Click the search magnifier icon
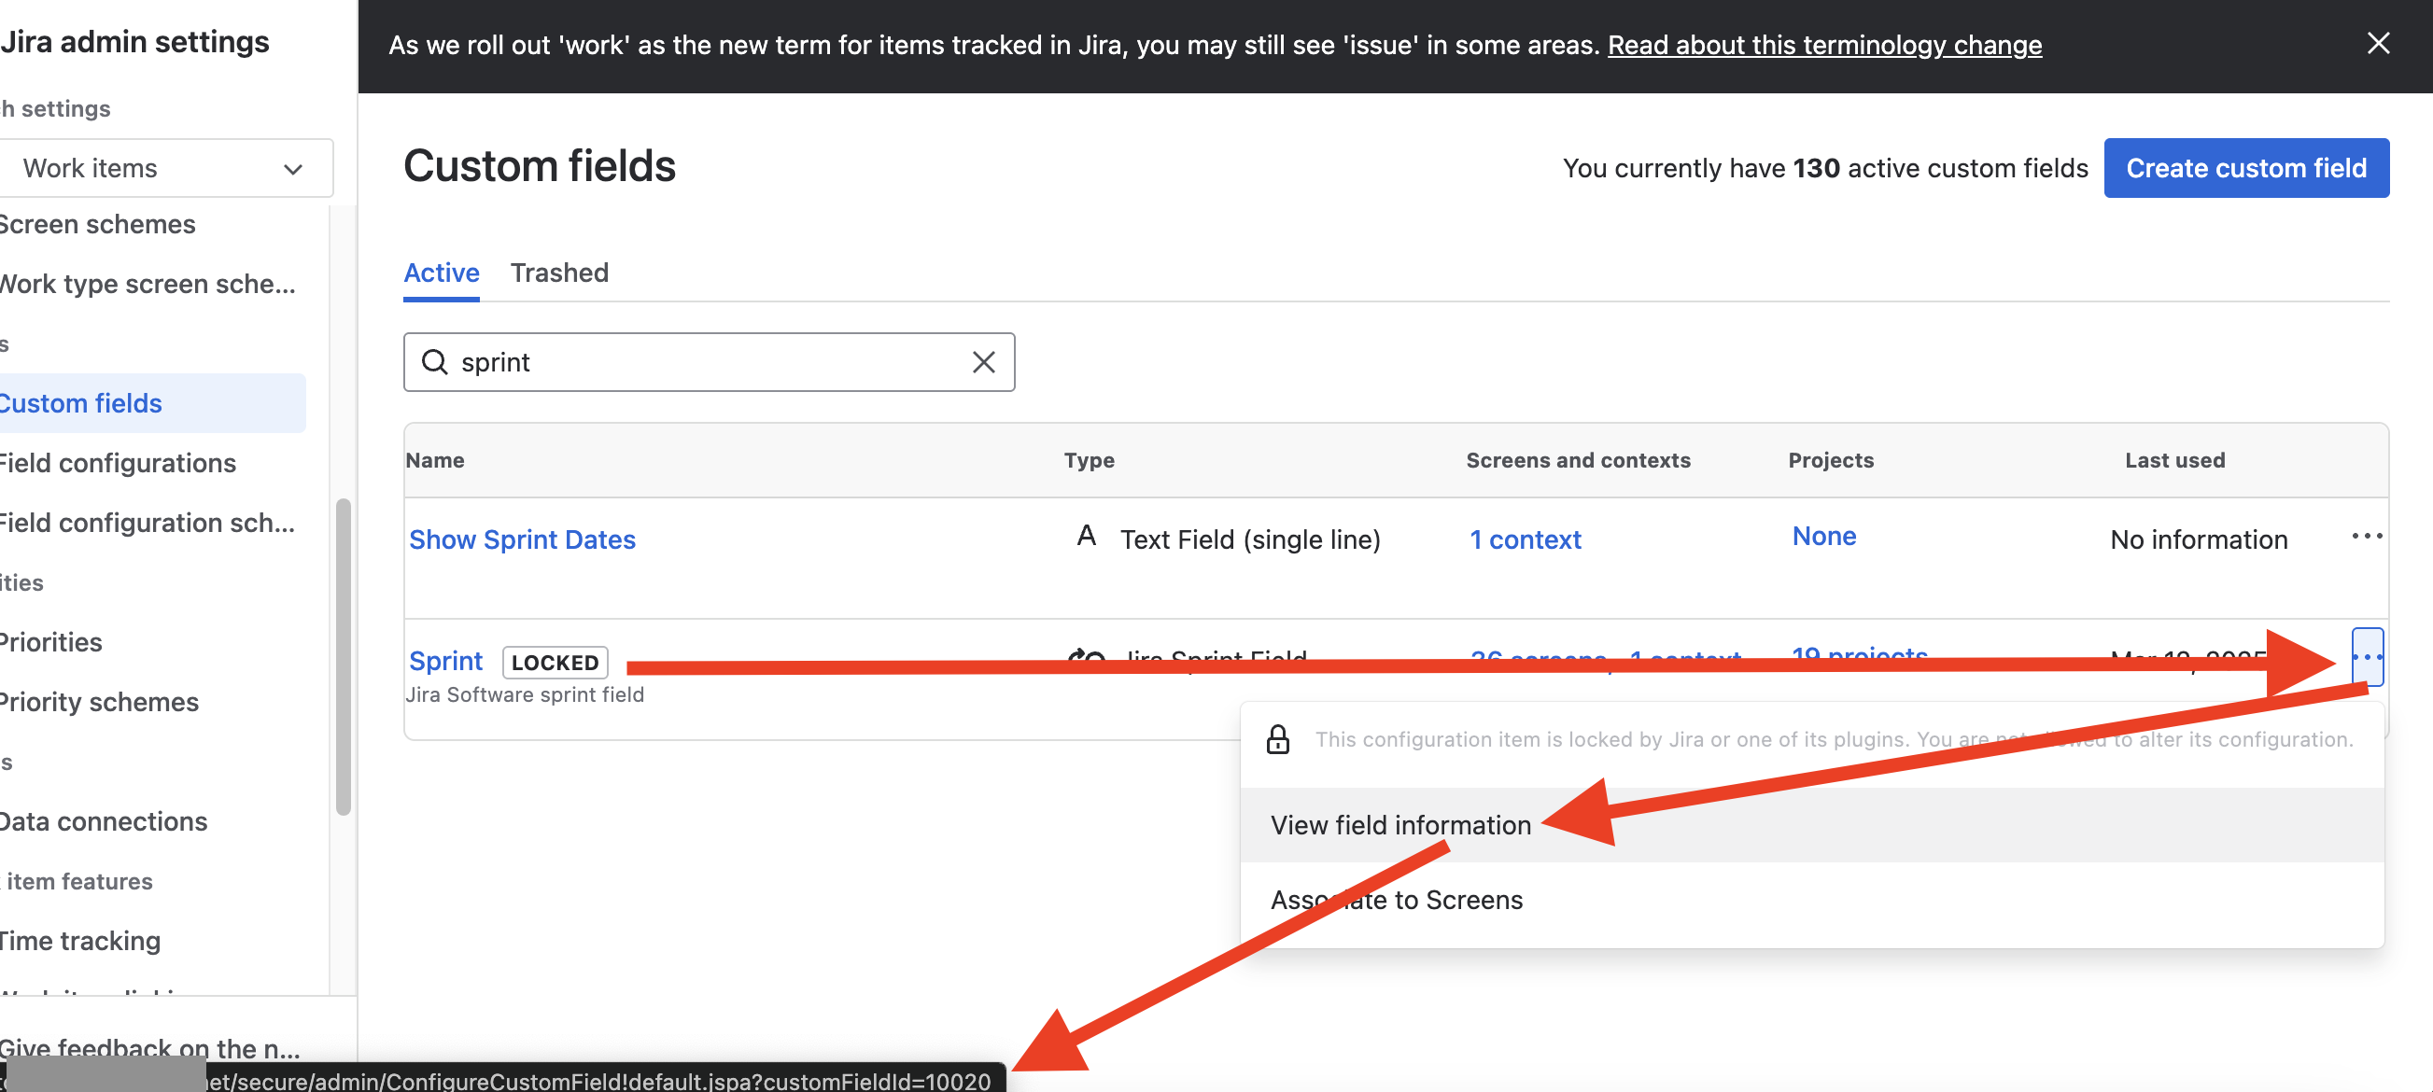This screenshot has width=2433, height=1092. click(435, 361)
